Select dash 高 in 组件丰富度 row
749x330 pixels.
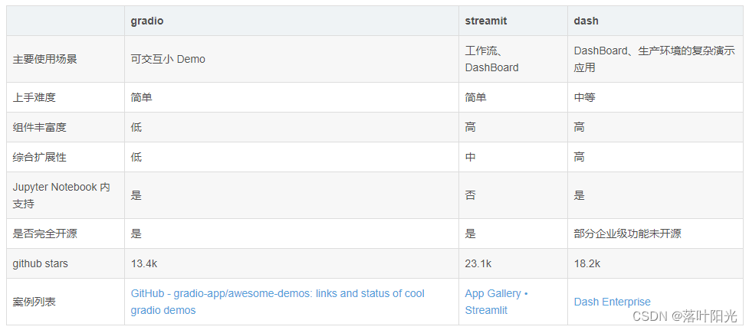[580, 127]
